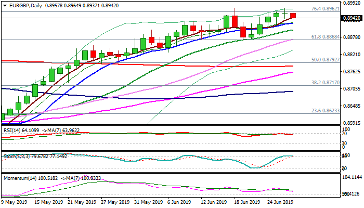Click the 15 May 2019 date label
This screenshot has height=208, width=364.
tap(49, 202)
